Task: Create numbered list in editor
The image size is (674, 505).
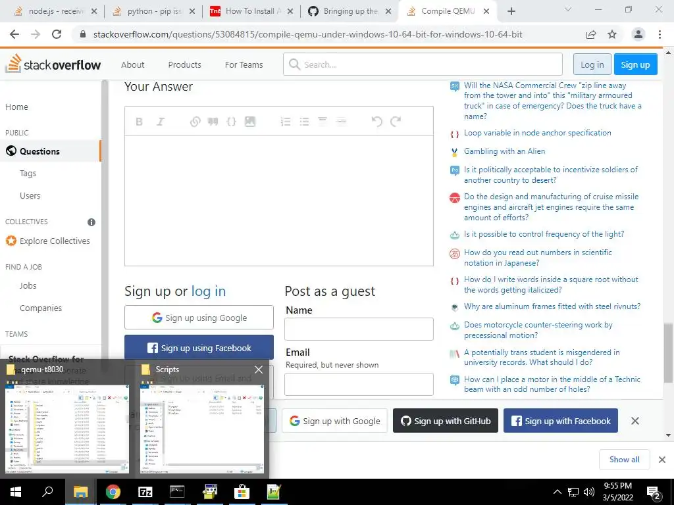Action: [286, 122]
